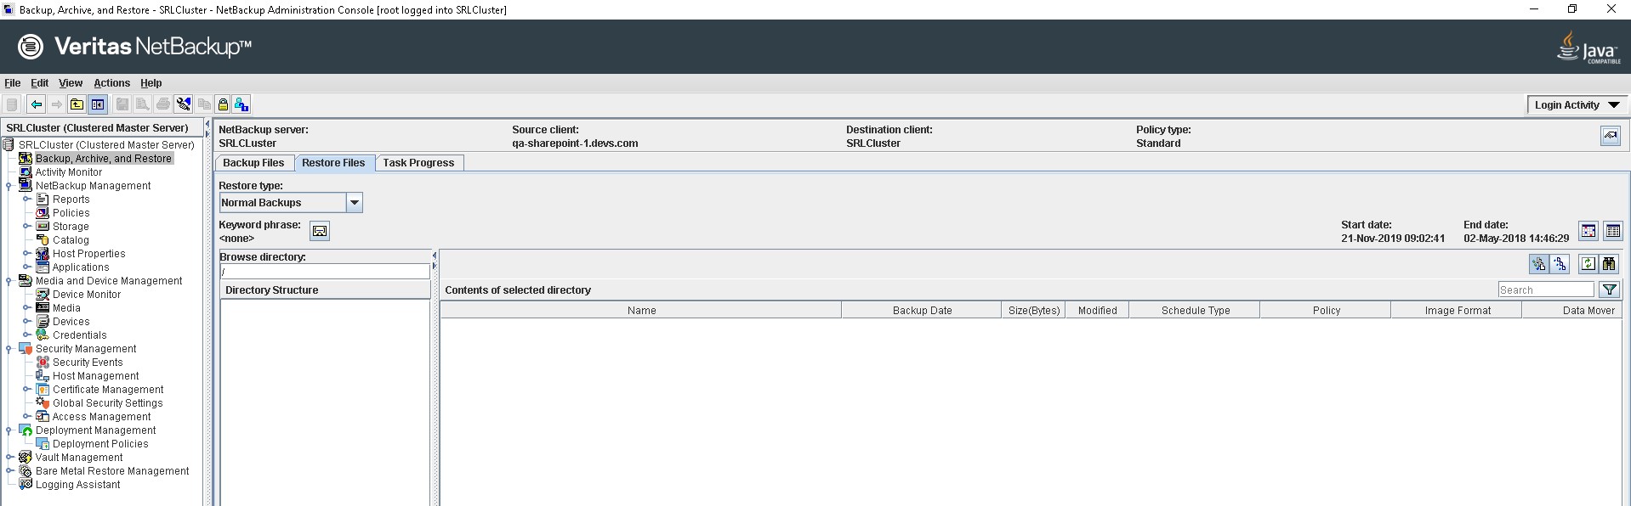This screenshot has height=506, width=1631.
Task: Click the Browse directory input field
Action: pos(325,272)
